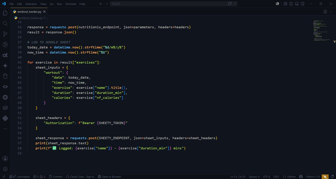Viewport: 336px width, 179px height.
Task: Open Customize Layout control
Action: [285, 4]
